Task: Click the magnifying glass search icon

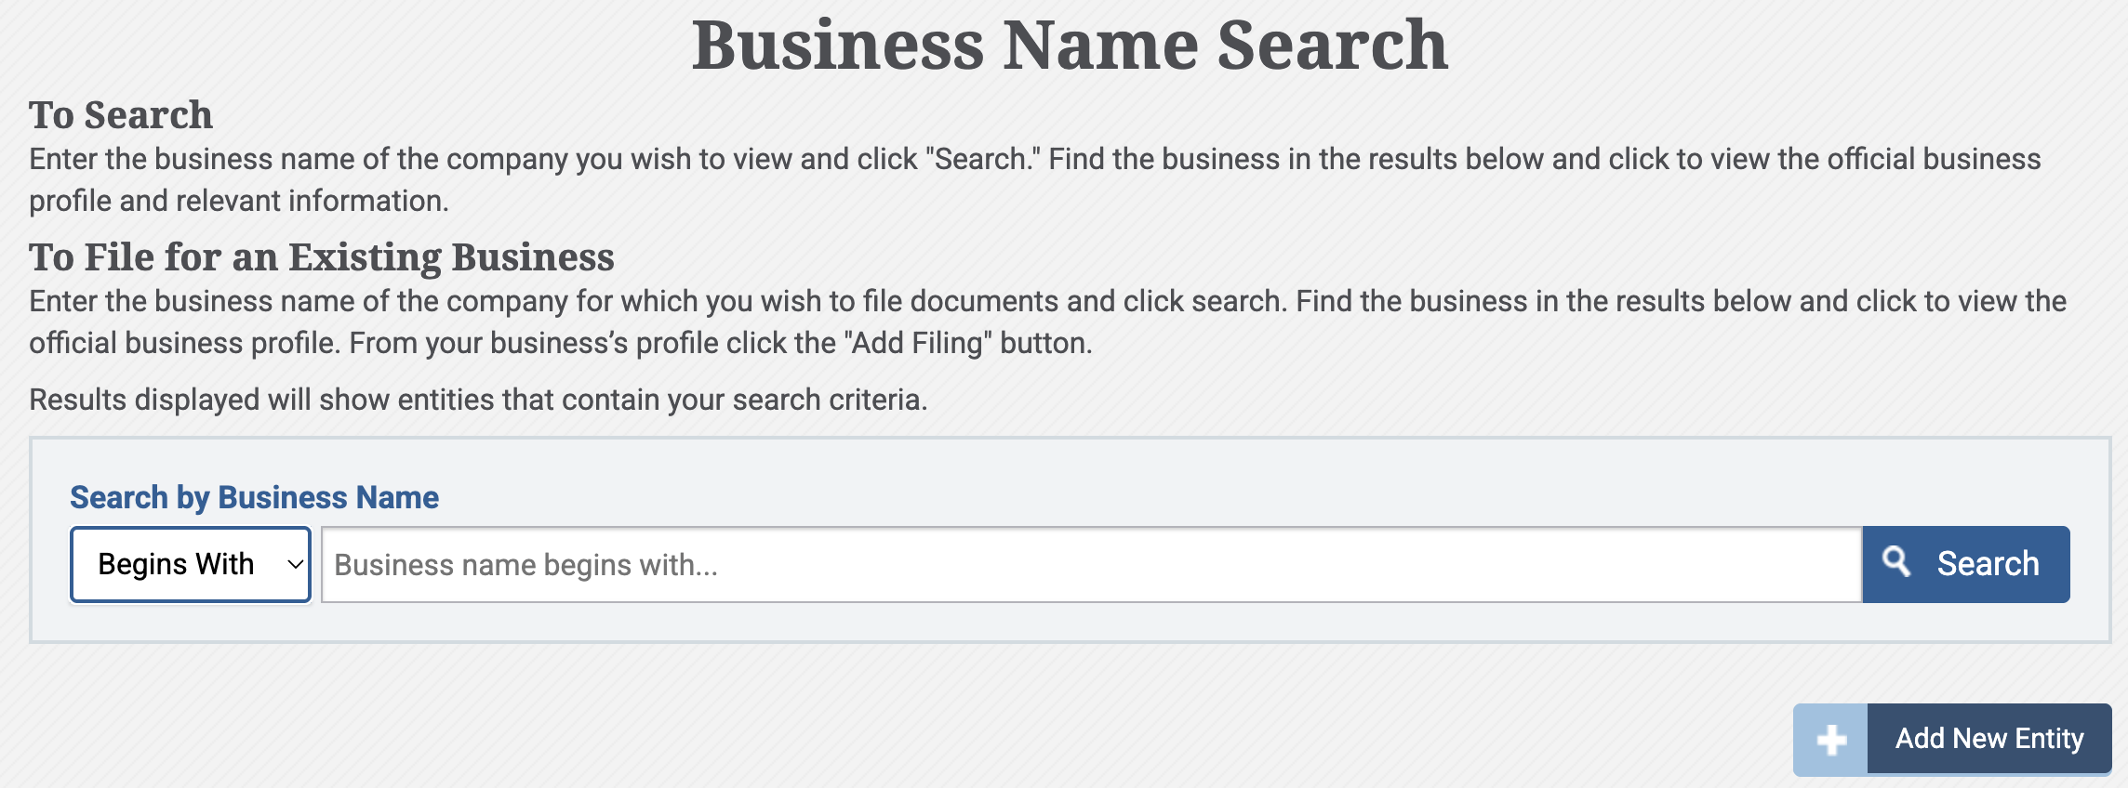Action: 1895,562
